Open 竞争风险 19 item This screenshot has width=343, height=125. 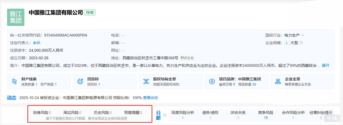coord(266,115)
